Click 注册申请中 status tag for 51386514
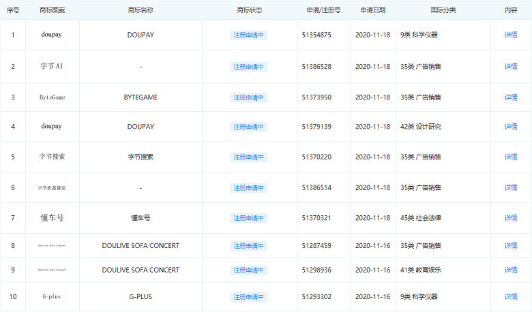Viewport: 532px width, 312px height. tap(249, 188)
